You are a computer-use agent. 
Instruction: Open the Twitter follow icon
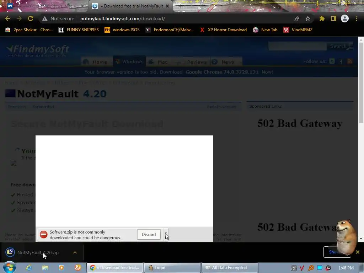click(x=332, y=61)
